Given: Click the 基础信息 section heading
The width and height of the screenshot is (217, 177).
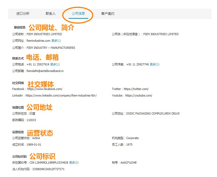Looking at the screenshot, I should pyautogui.click(x=20, y=27).
